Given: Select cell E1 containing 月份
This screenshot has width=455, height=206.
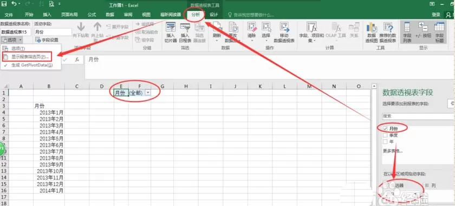Looking at the screenshot, I should pos(121,92).
